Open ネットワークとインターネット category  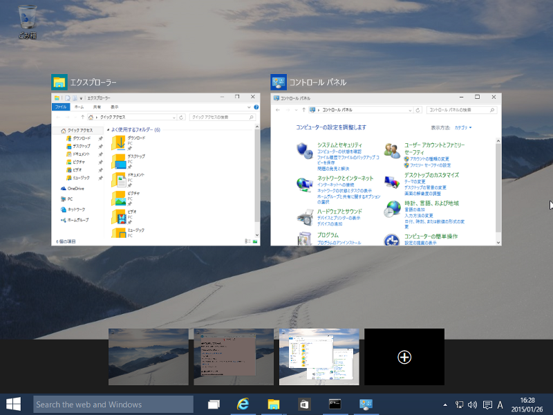[345, 178]
